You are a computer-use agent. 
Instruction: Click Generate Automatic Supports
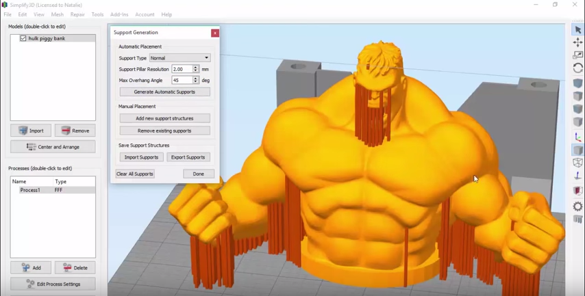(x=164, y=92)
